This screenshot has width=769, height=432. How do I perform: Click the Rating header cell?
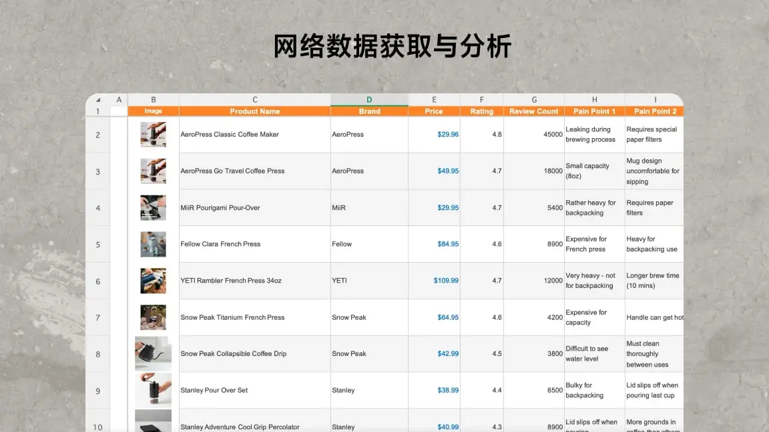(x=481, y=111)
